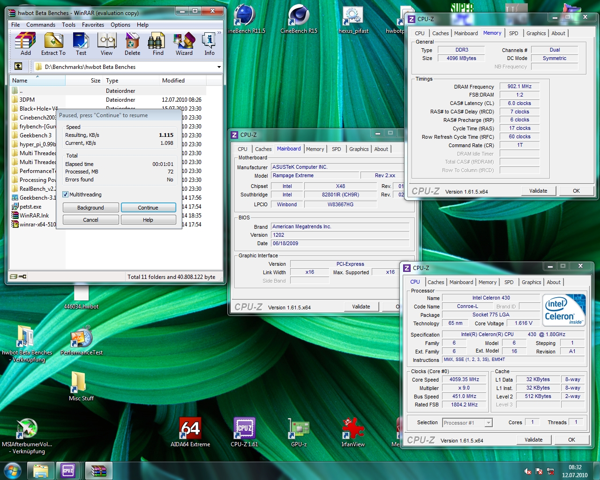
Task: Open the Commands menu
Action: pos(41,25)
